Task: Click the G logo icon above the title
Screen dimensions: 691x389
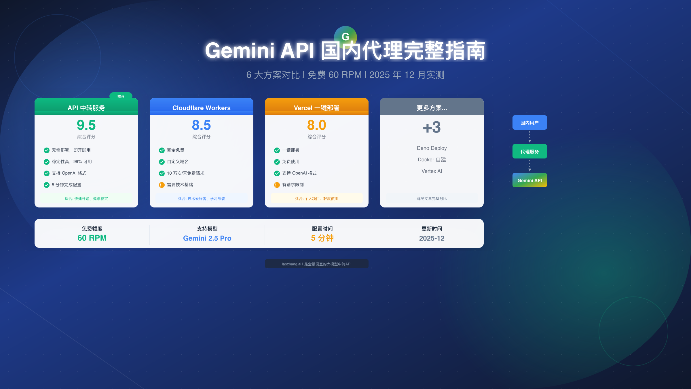Action: pyautogui.click(x=345, y=37)
